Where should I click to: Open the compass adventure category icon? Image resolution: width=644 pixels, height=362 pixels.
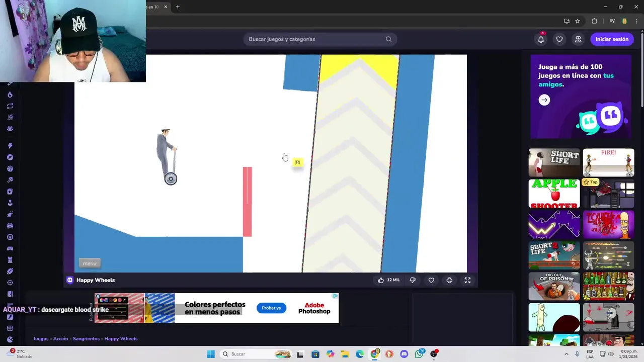click(10, 157)
